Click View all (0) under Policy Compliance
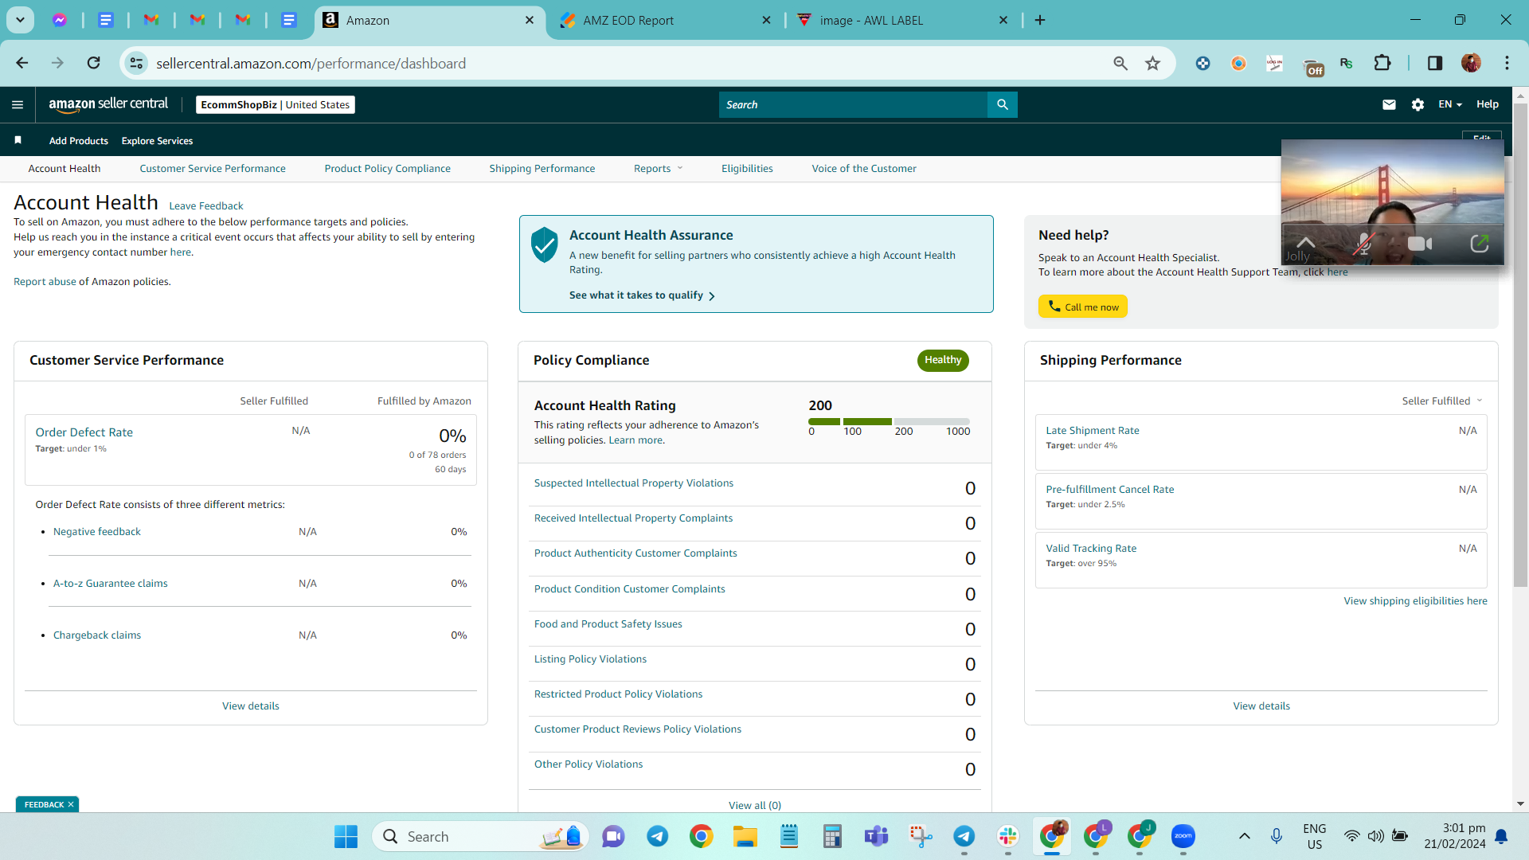This screenshot has height=860, width=1529. click(x=755, y=805)
